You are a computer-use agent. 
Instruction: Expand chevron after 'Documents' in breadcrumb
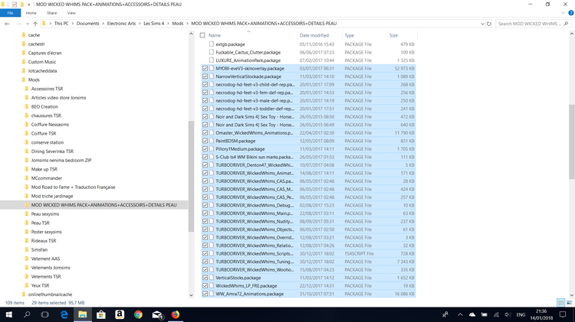(x=103, y=24)
